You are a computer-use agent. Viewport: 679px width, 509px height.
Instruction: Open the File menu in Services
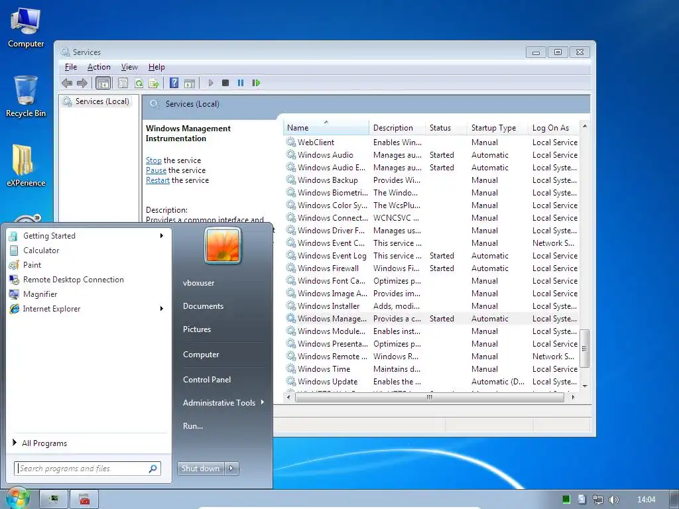tap(70, 67)
